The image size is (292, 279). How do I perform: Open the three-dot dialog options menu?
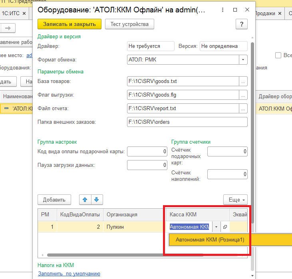click(222, 10)
